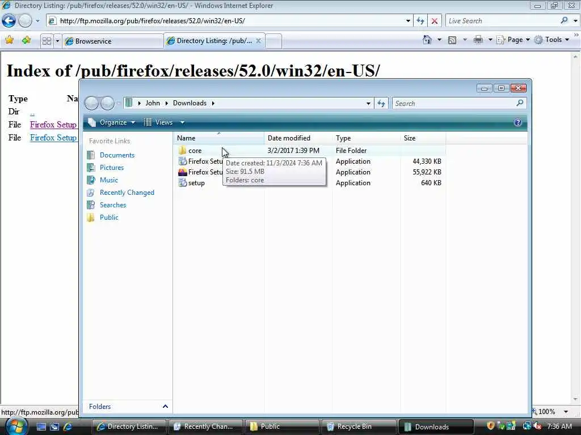Click the volume tray icon
The image size is (581, 435).
click(537, 427)
